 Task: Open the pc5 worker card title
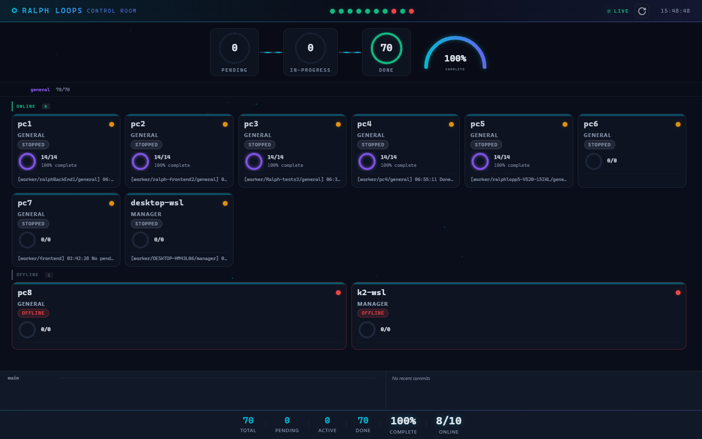point(478,124)
